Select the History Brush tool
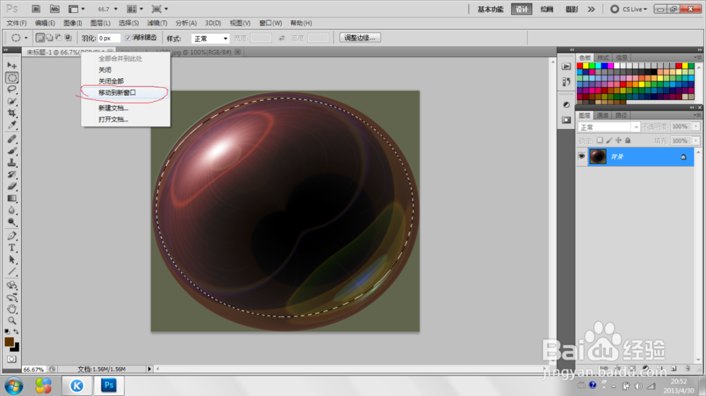 tap(12, 175)
